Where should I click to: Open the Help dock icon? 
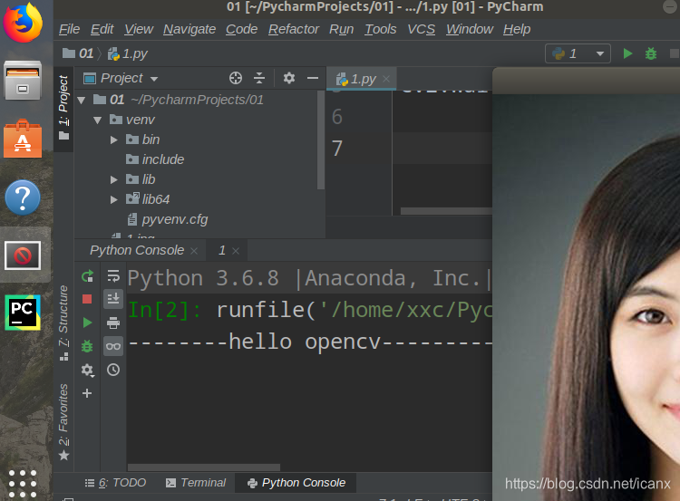pyautogui.click(x=23, y=198)
